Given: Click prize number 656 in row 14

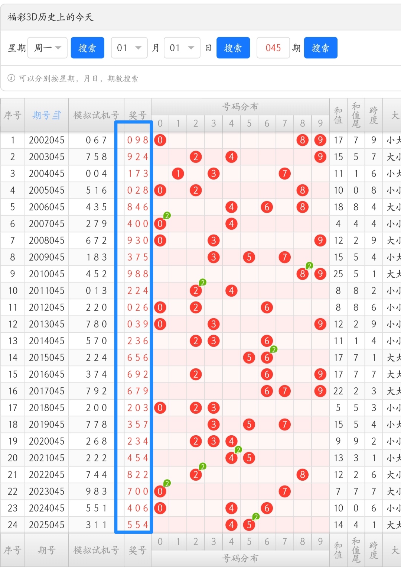Looking at the screenshot, I should click(138, 358).
